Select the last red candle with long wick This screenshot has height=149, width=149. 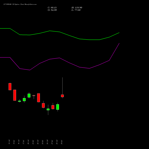(62, 96)
